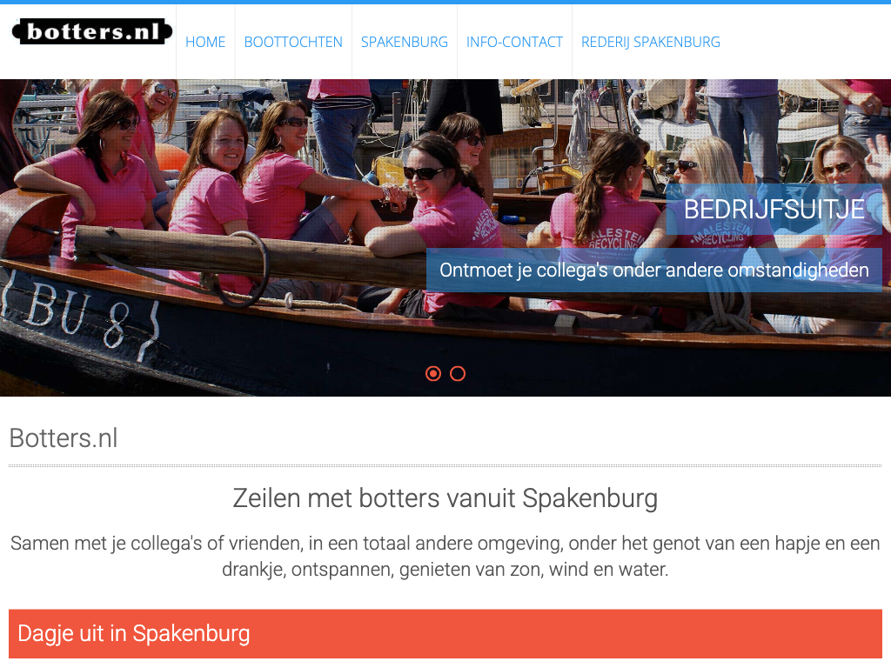The height and width of the screenshot is (668, 891).
Task: Open the INFO-CONTACT page
Action: click(x=514, y=42)
